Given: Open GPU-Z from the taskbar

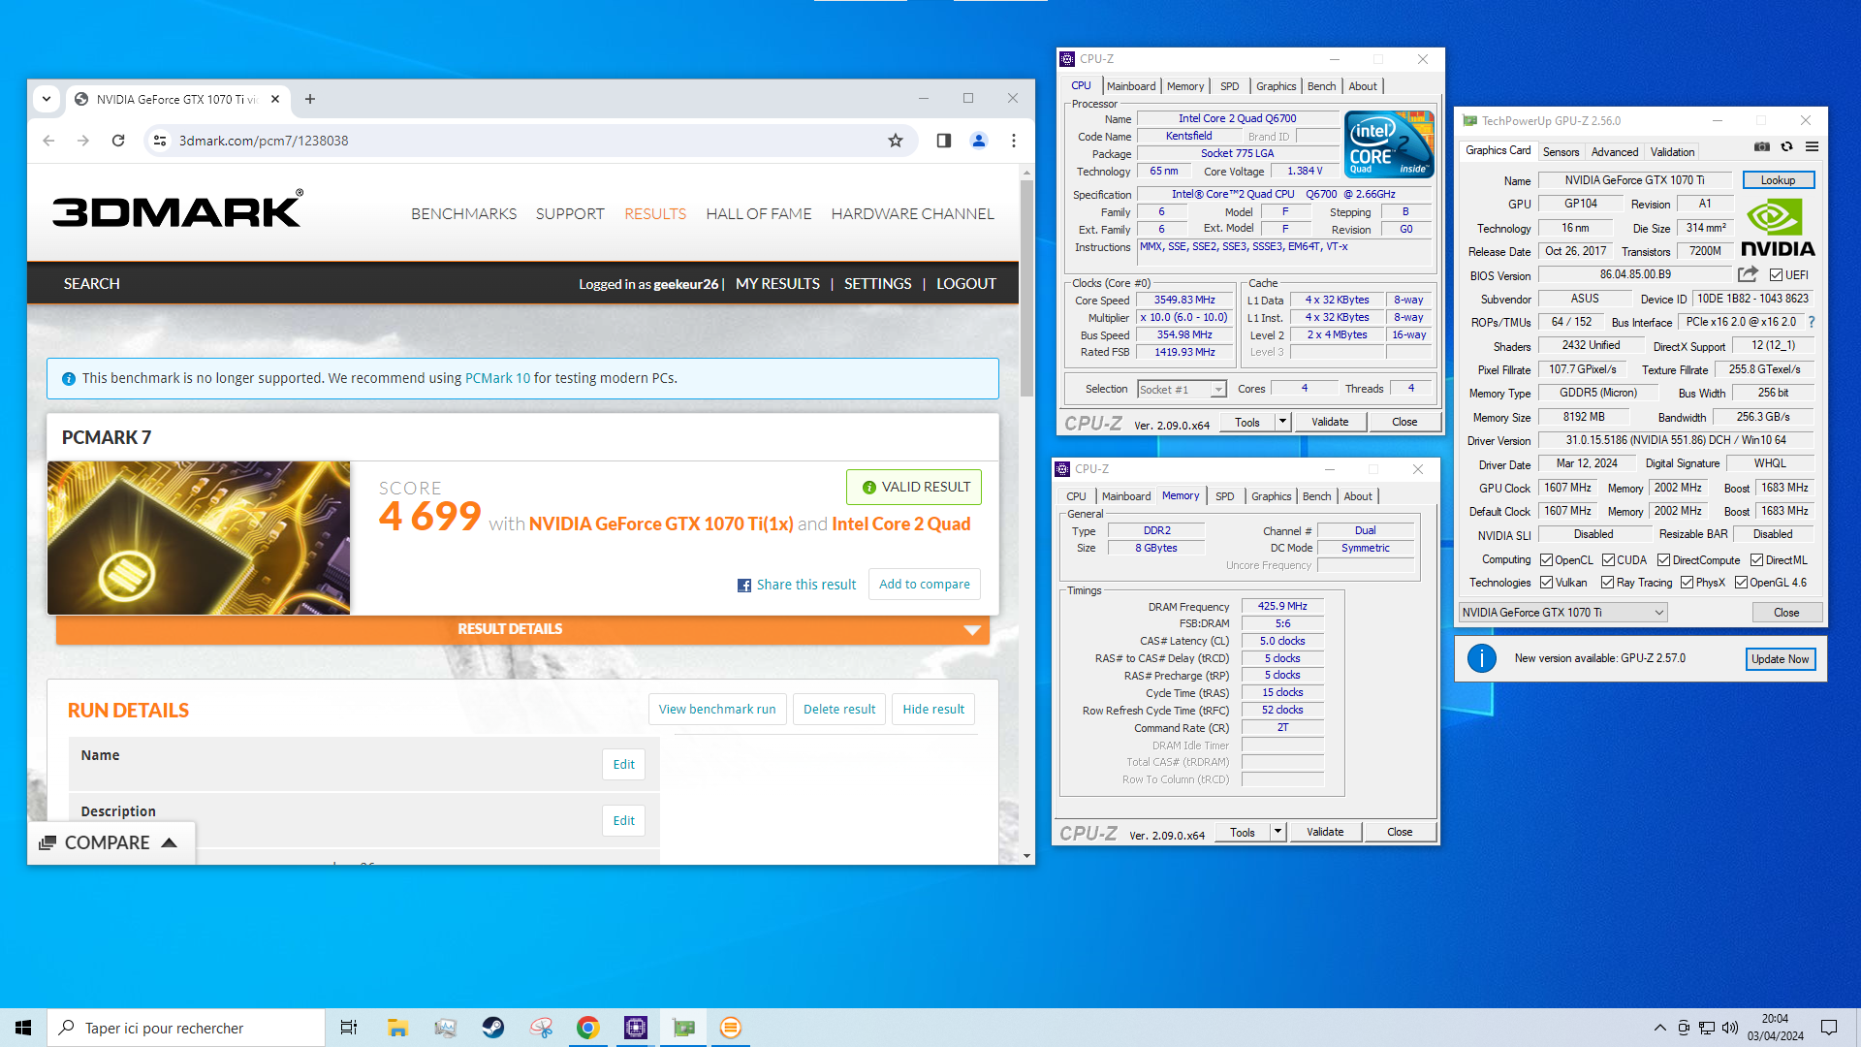Looking at the screenshot, I should (683, 1028).
